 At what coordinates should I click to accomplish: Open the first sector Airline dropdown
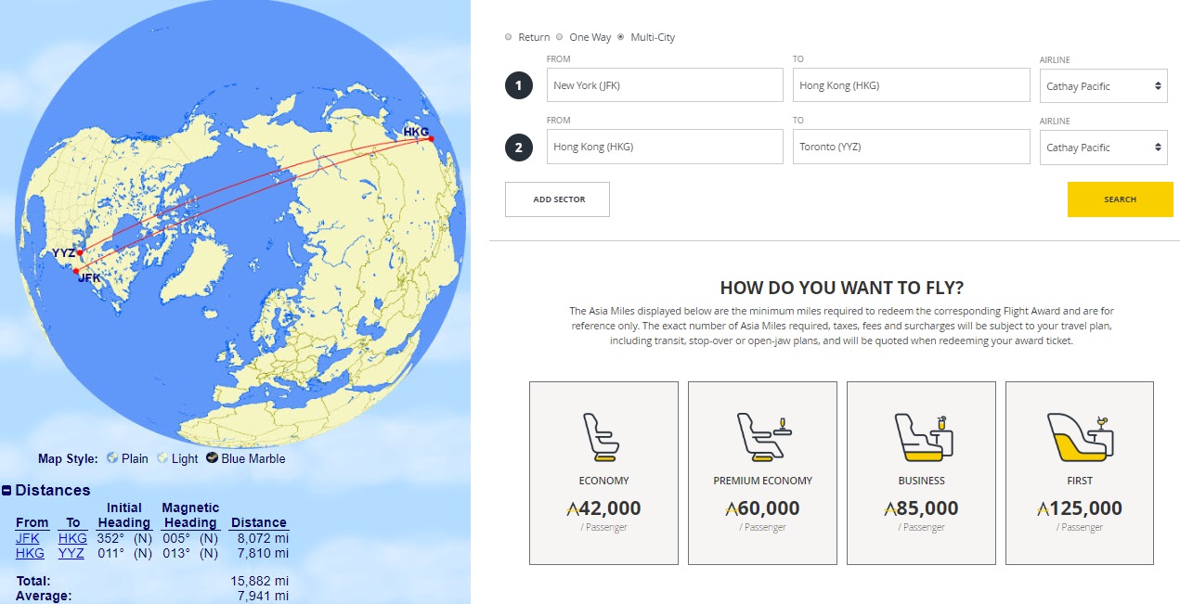[x=1103, y=86]
